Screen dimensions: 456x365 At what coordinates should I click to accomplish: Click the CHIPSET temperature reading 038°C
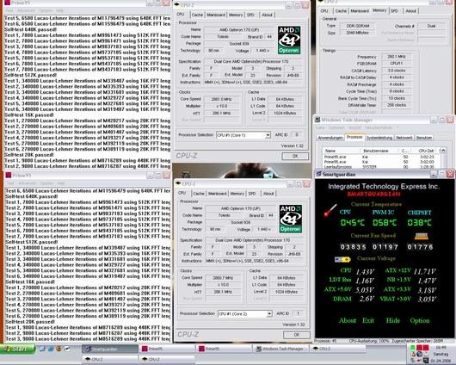pos(419,223)
